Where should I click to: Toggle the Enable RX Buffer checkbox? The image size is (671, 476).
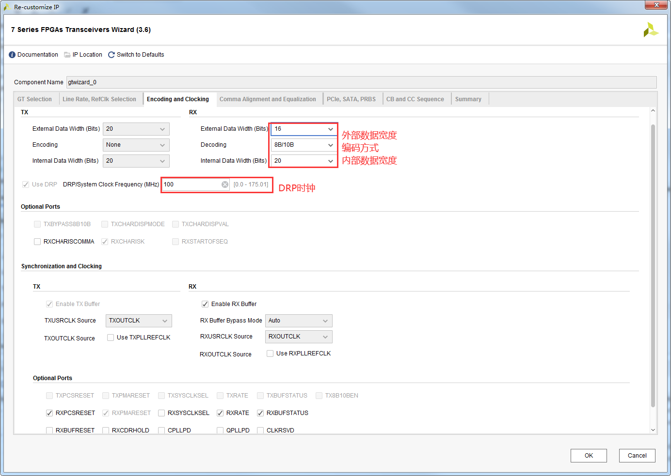click(205, 304)
